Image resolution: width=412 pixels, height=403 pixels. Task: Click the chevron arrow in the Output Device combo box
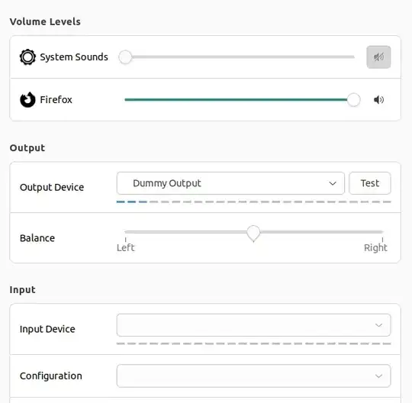tap(333, 183)
